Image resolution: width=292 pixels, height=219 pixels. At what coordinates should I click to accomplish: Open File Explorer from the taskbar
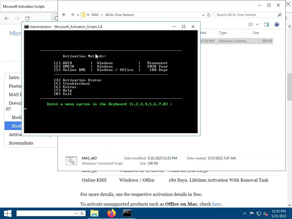click(94, 213)
